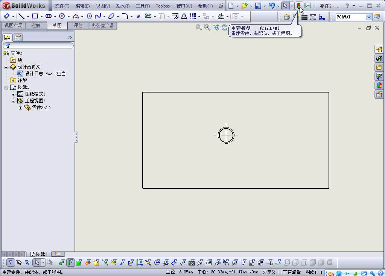Click the Smart Dimension sketch icon
This screenshot has width=385, height=276.
7,16
